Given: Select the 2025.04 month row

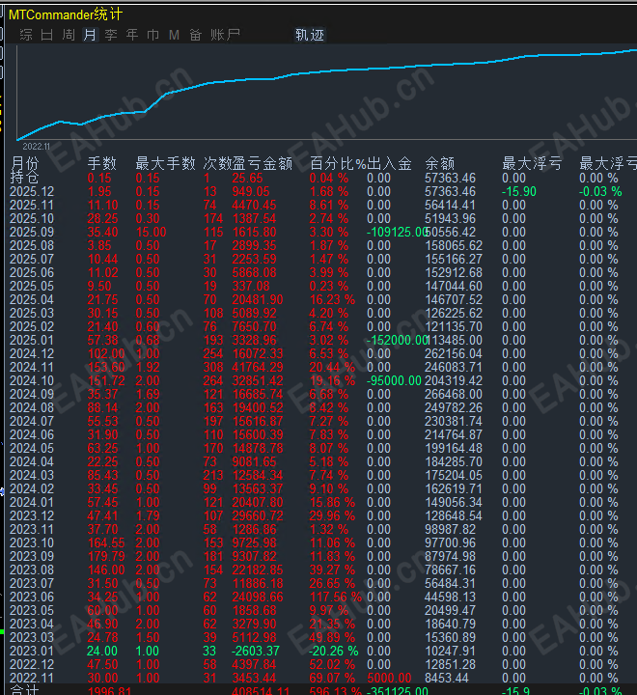Looking at the screenshot, I should 318,299.
